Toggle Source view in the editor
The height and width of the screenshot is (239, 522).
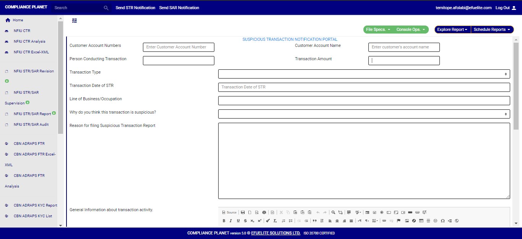(x=229, y=212)
